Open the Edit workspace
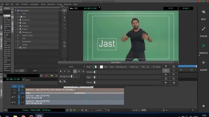The height and width of the screenshot is (117, 209). click(x=203, y=15)
